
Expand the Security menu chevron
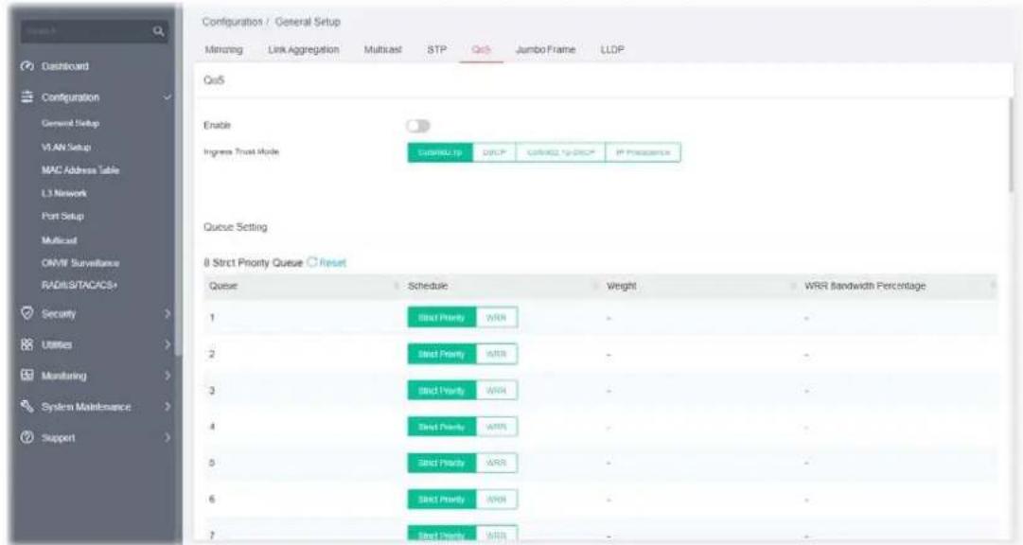(x=168, y=313)
